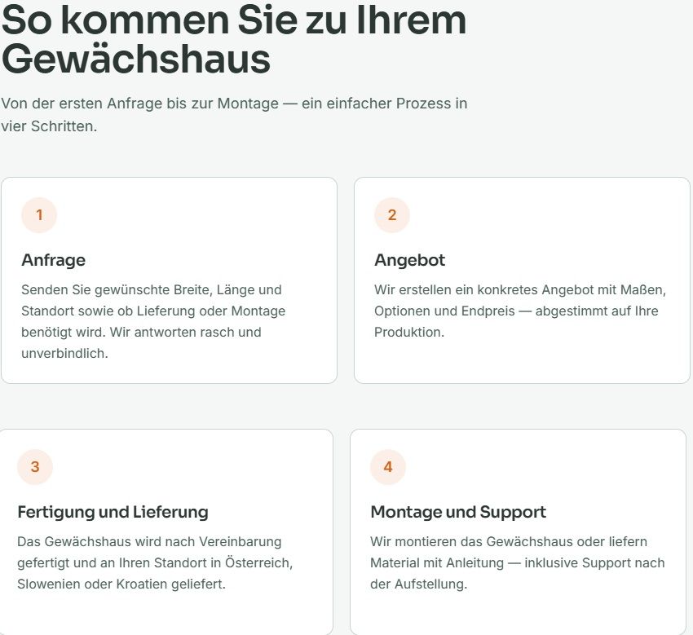Click the main heading So kommen Sie zu Ihrem Gewächshaus
Viewport: 693px width, 635px height.
[234, 39]
